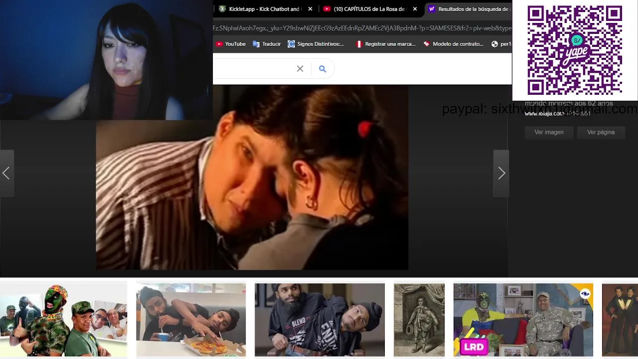Click the eye icon on LRD thumbnail
This screenshot has height=359, width=638.
(x=585, y=294)
